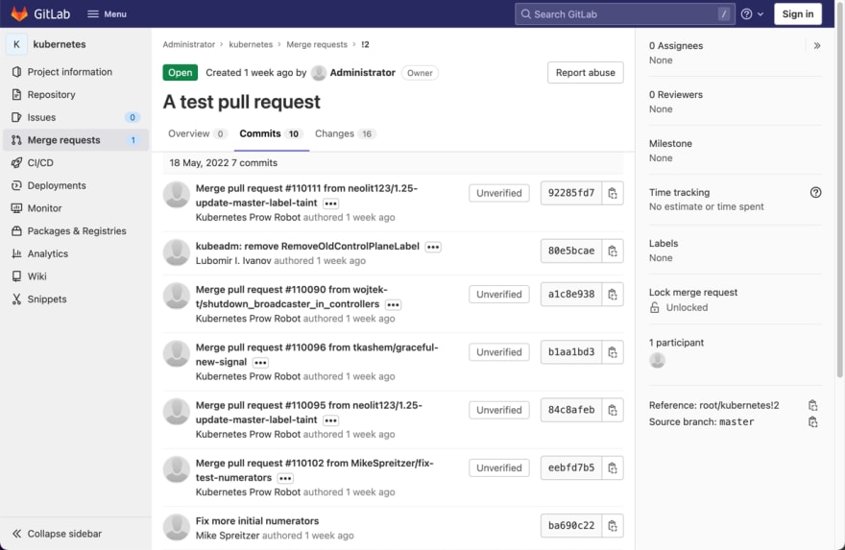This screenshot has height=550, width=845.
Task: Click the Sign in button
Action: click(x=798, y=14)
